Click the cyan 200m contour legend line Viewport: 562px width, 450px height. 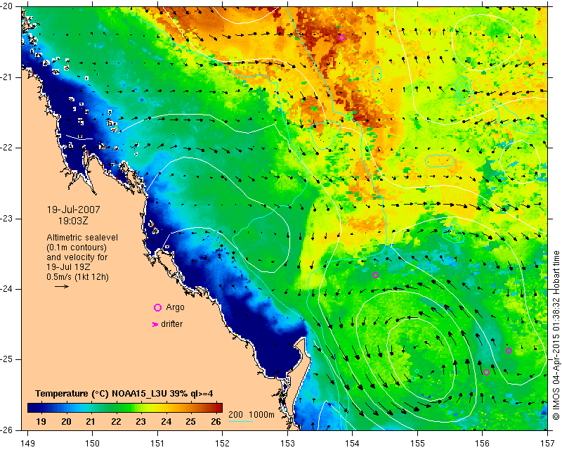(240, 421)
